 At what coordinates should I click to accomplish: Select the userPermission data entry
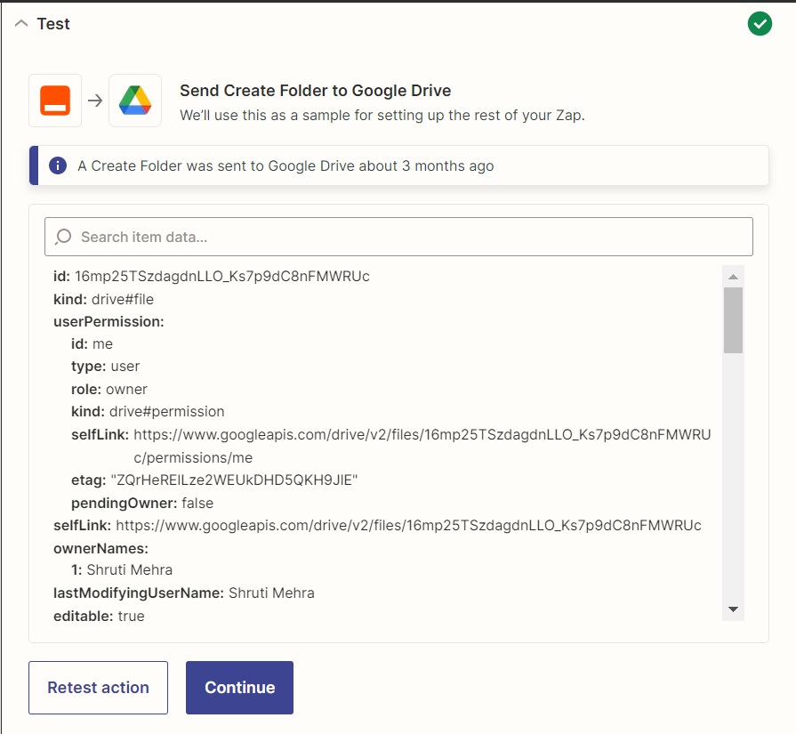[x=109, y=321]
